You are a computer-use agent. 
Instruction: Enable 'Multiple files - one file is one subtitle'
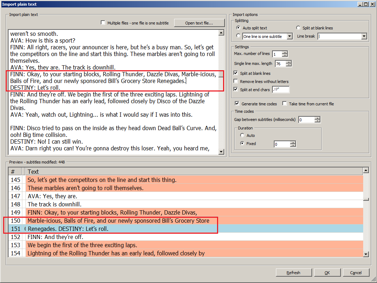[x=103, y=23]
